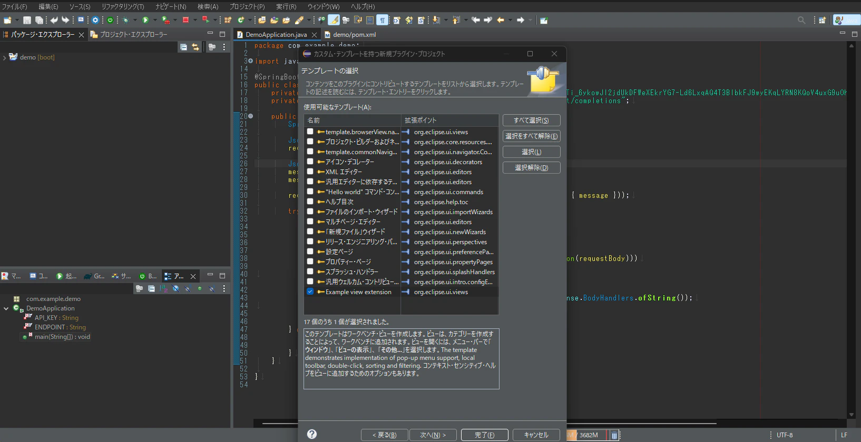The image size is (861, 442).
Task: Click the 次へ(N) > next button
Action: (x=433, y=435)
